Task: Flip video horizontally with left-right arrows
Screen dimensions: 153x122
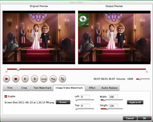Action: (x=63, y=79)
